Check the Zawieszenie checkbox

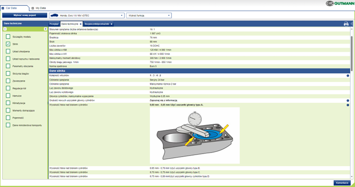tap(8, 81)
